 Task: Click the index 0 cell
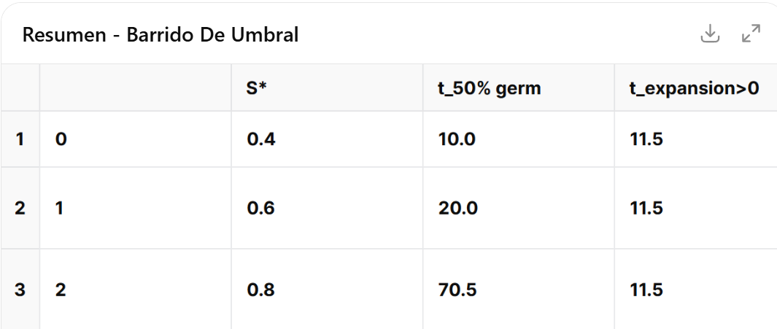pos(61,139)
